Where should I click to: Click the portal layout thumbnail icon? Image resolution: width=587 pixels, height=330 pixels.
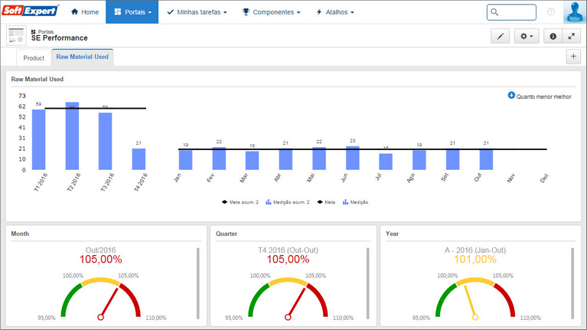coord(16,35)
